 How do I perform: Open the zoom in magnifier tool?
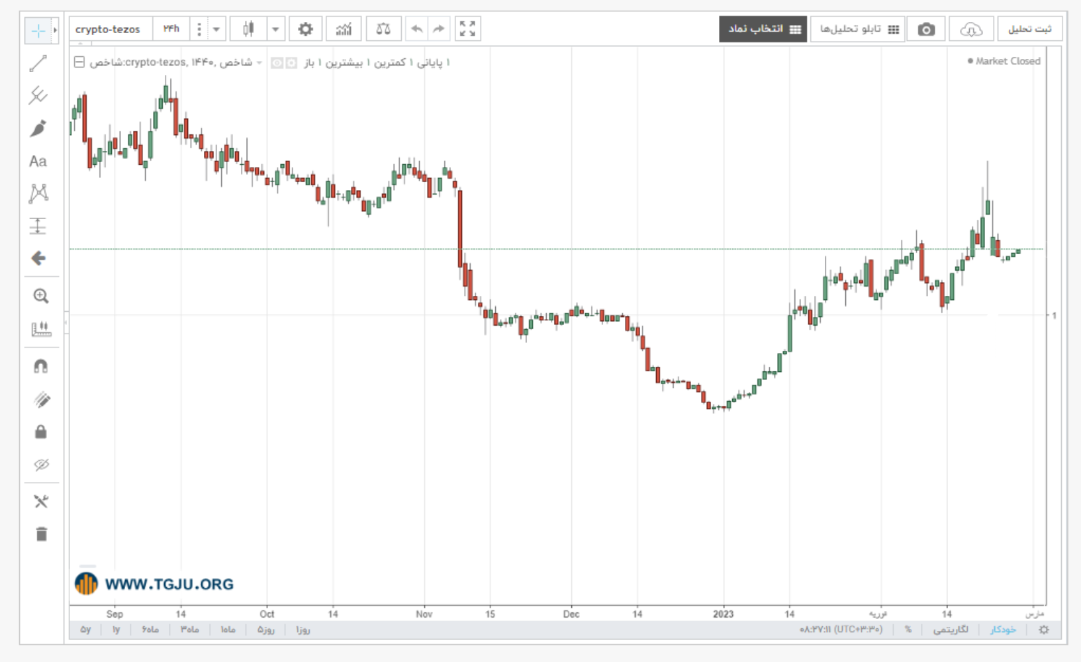(x=41, y=296)
